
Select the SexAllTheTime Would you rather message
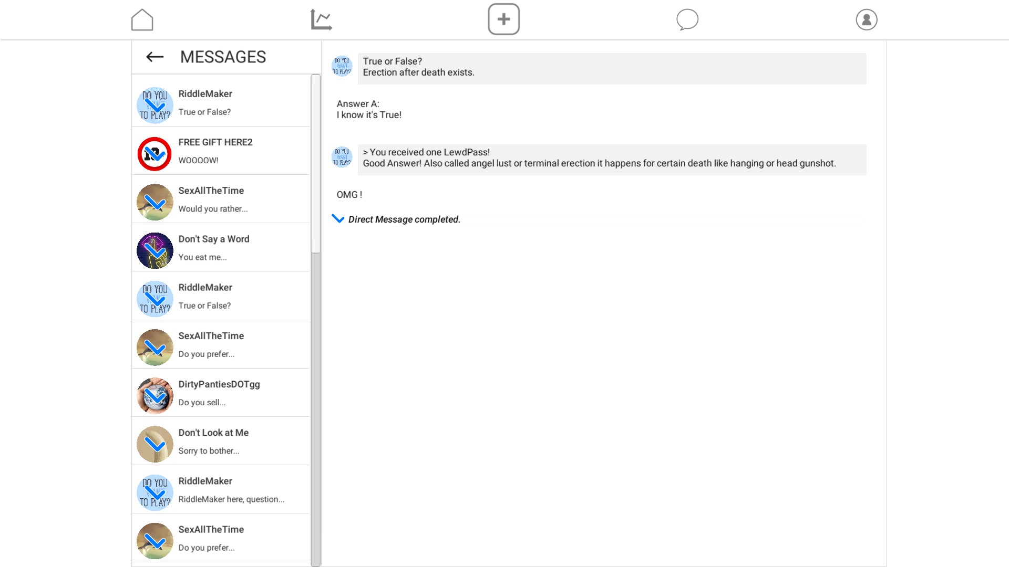pyautogui.click(x=221, y=199)
